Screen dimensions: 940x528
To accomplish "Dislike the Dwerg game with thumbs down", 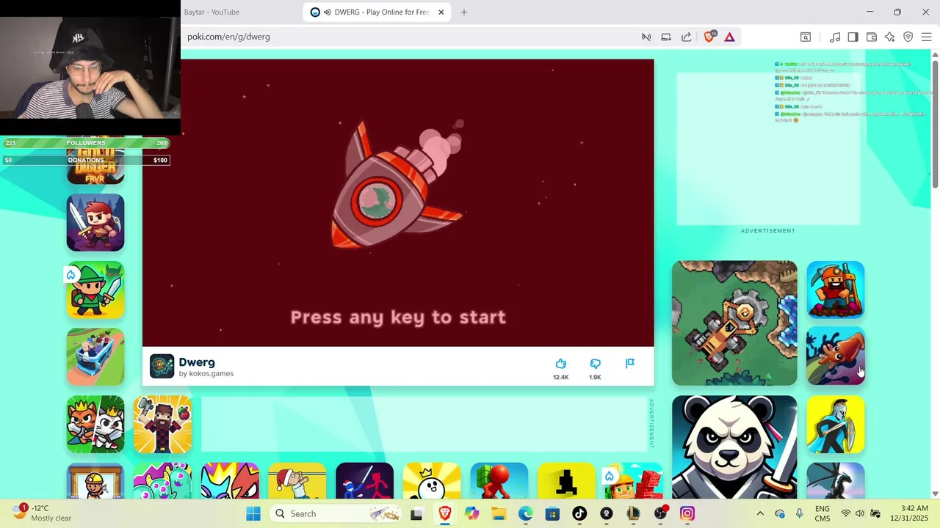I will (x=596, y=364).
